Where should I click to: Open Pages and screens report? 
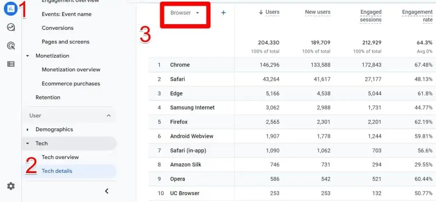coord(66,42)
